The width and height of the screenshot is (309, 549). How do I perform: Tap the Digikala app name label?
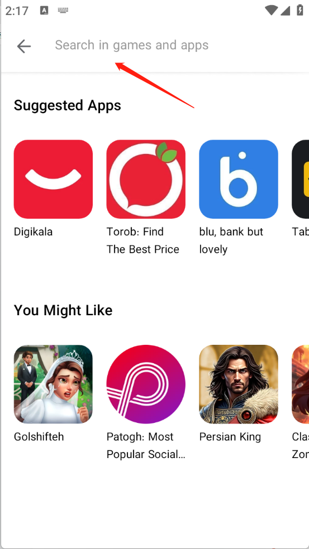(x=34, y=232)
